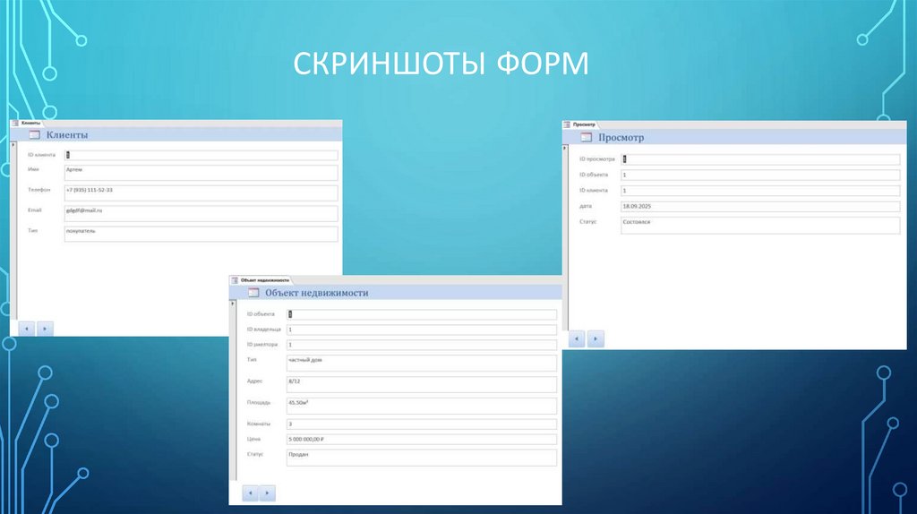Click the Email label in Клиенты form
The image size is (917, 514).
pos(35,210)
